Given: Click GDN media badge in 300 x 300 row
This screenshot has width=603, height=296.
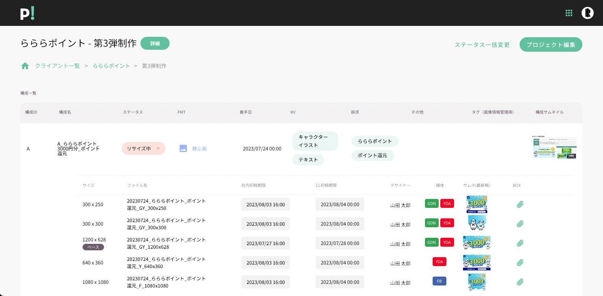Looking at the screenshot, I should click(x=432, y=223).
